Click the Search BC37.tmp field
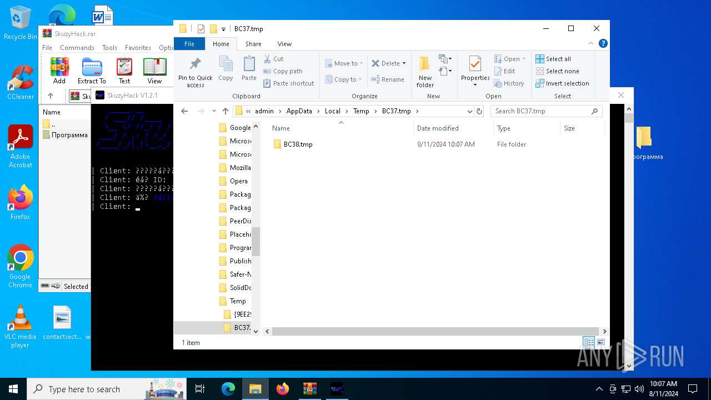This screenshot has height=400, width=711. point(546,111)
